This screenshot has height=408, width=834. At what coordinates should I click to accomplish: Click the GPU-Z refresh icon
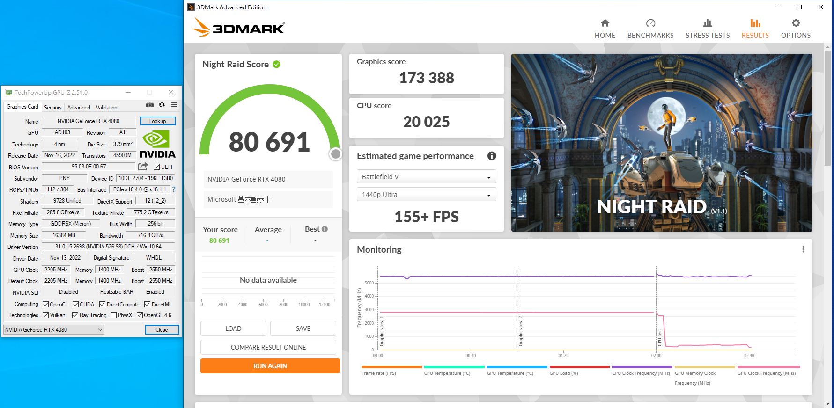(162, 105)
